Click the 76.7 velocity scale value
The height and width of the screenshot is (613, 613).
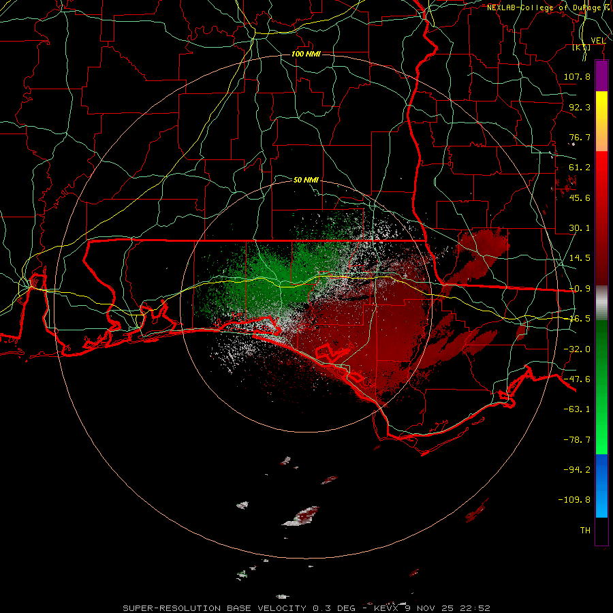580,137
